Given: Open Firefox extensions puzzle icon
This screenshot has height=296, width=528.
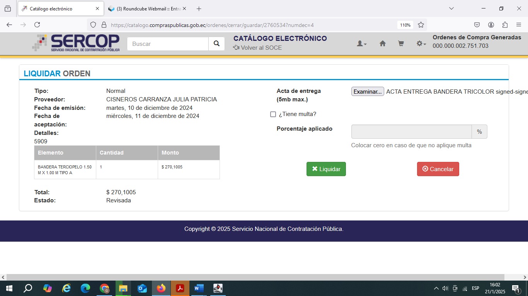Looking at the screenshot, I should pos(505,25).
